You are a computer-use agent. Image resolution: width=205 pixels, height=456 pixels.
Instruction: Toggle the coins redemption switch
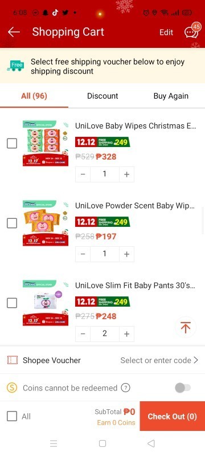tap(183, 388)
